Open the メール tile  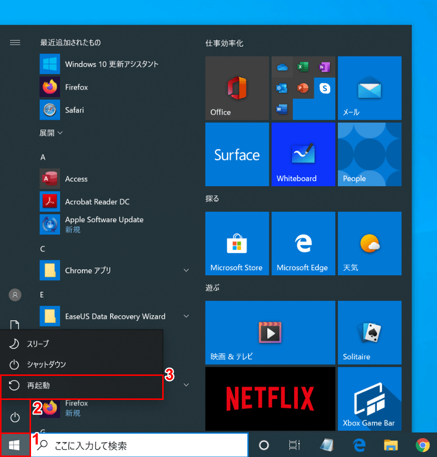369,88
